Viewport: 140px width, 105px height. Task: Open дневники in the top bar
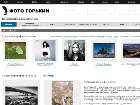click(131, 2)
